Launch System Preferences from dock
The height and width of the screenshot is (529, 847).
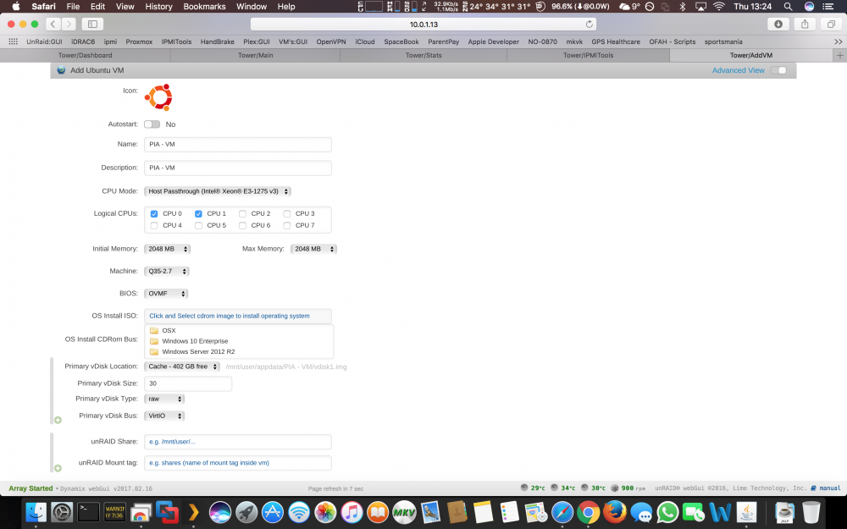point(62,512)
